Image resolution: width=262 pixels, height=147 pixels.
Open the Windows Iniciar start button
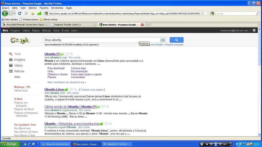(x=10, y=144)
